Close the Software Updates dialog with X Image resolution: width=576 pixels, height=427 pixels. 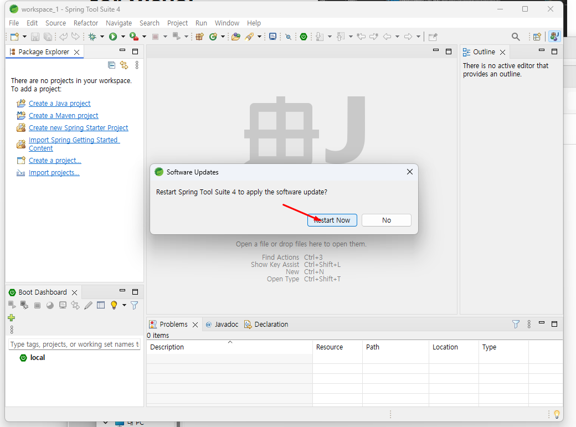pyautogui.click(x=410, y=172)
